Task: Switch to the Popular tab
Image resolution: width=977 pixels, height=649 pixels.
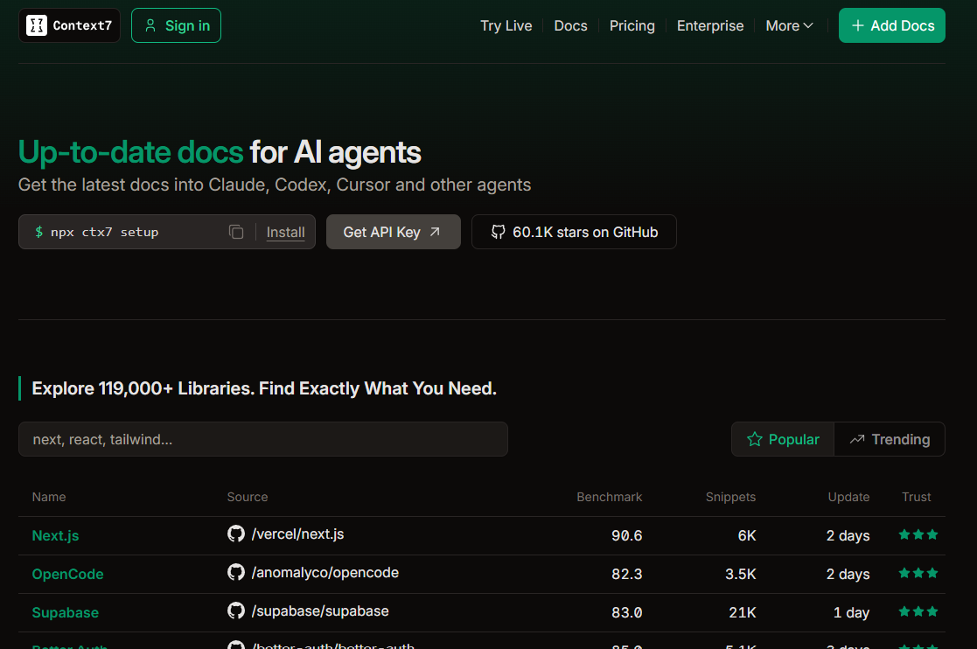Action: 783,439
